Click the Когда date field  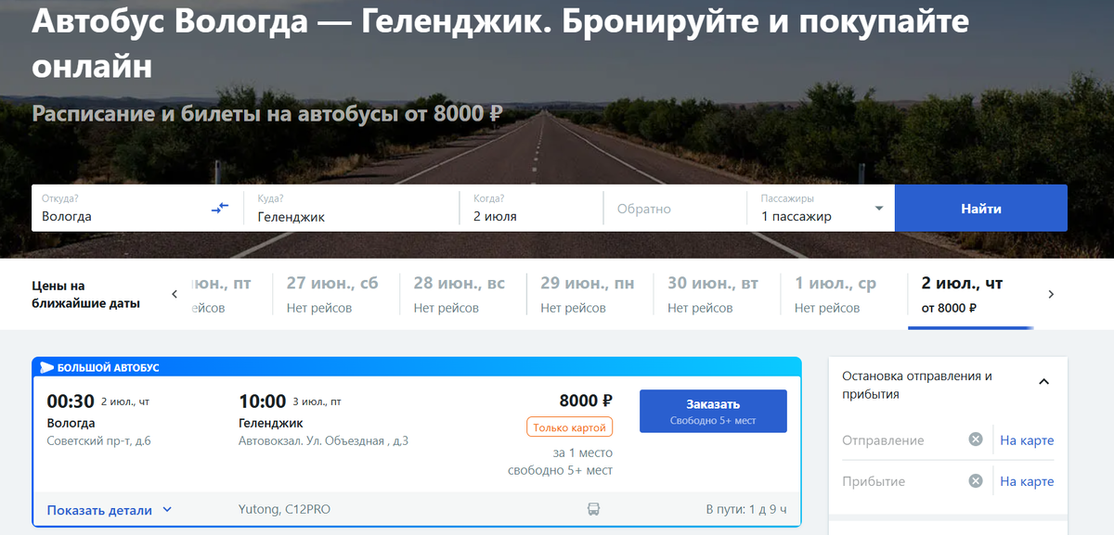(x=532, y=208)
